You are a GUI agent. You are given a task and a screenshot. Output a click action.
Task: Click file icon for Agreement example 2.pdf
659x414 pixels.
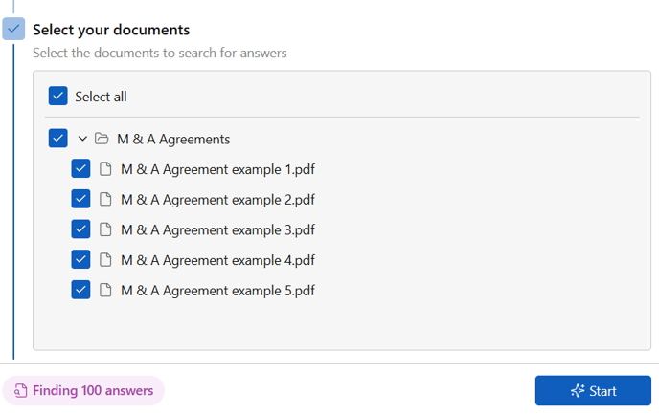[105, 199]
